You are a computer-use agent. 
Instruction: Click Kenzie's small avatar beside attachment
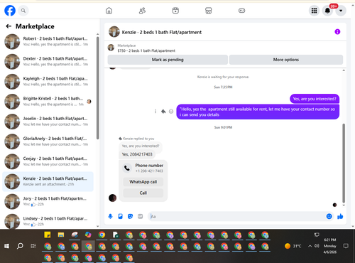[x=112, y=198]
